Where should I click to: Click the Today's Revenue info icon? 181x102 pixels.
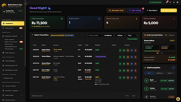[62, 19]
